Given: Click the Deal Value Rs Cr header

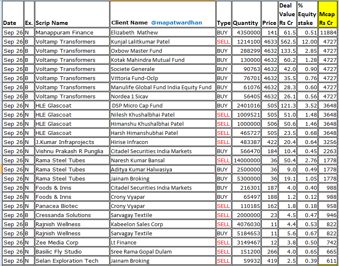Looking at the screenshot, I should pos(287,14).
